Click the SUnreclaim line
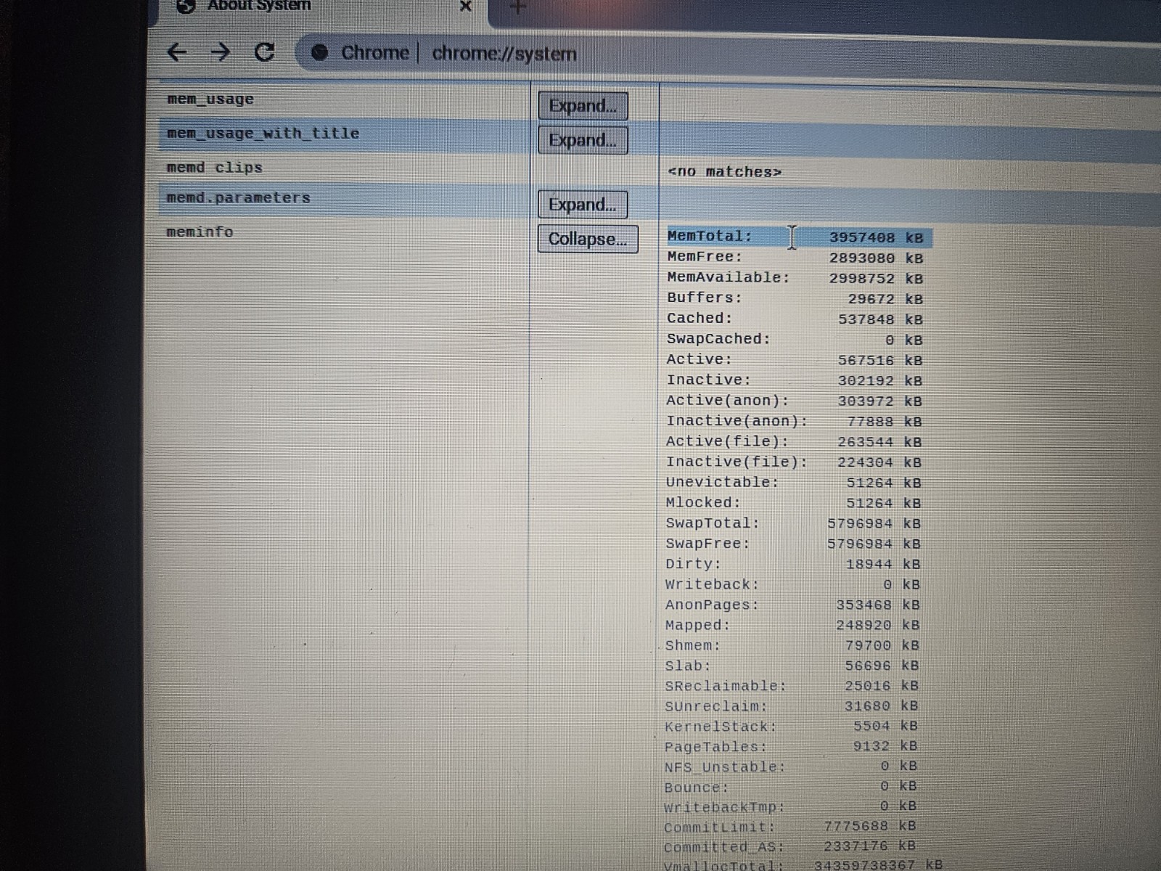This screenshot has width=1161, height=871. click(792, 706)
